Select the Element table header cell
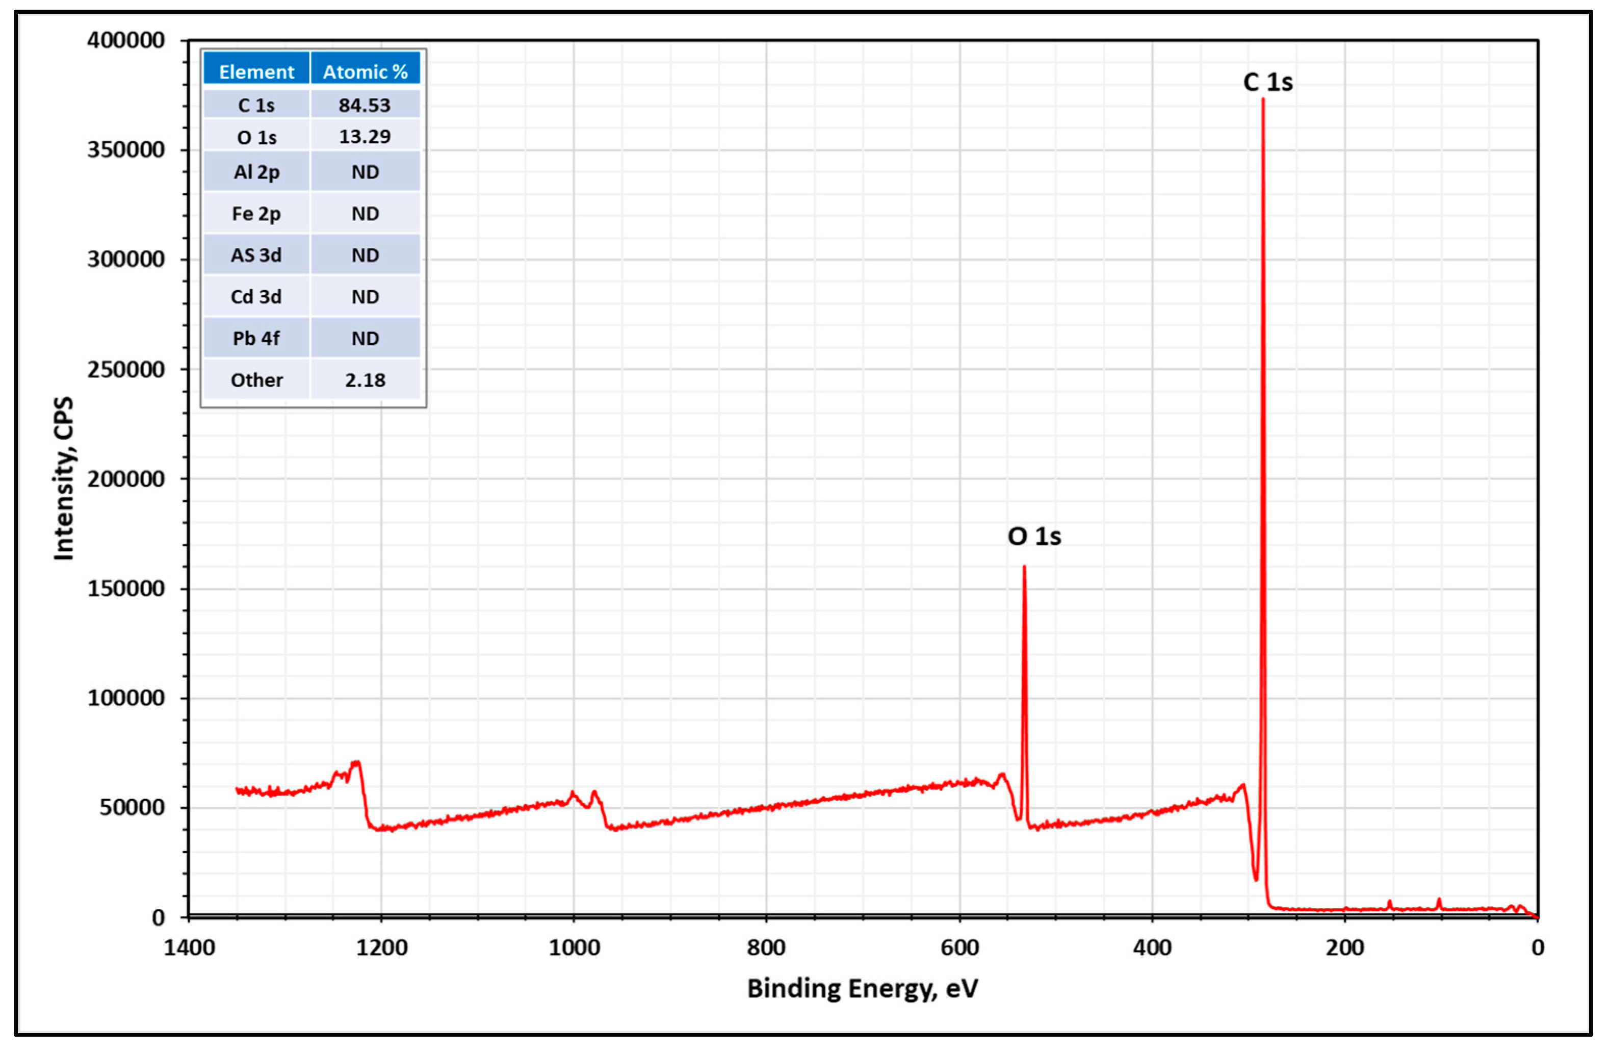The height and width of the screenshot is (1053, 1609). point(257,72)
